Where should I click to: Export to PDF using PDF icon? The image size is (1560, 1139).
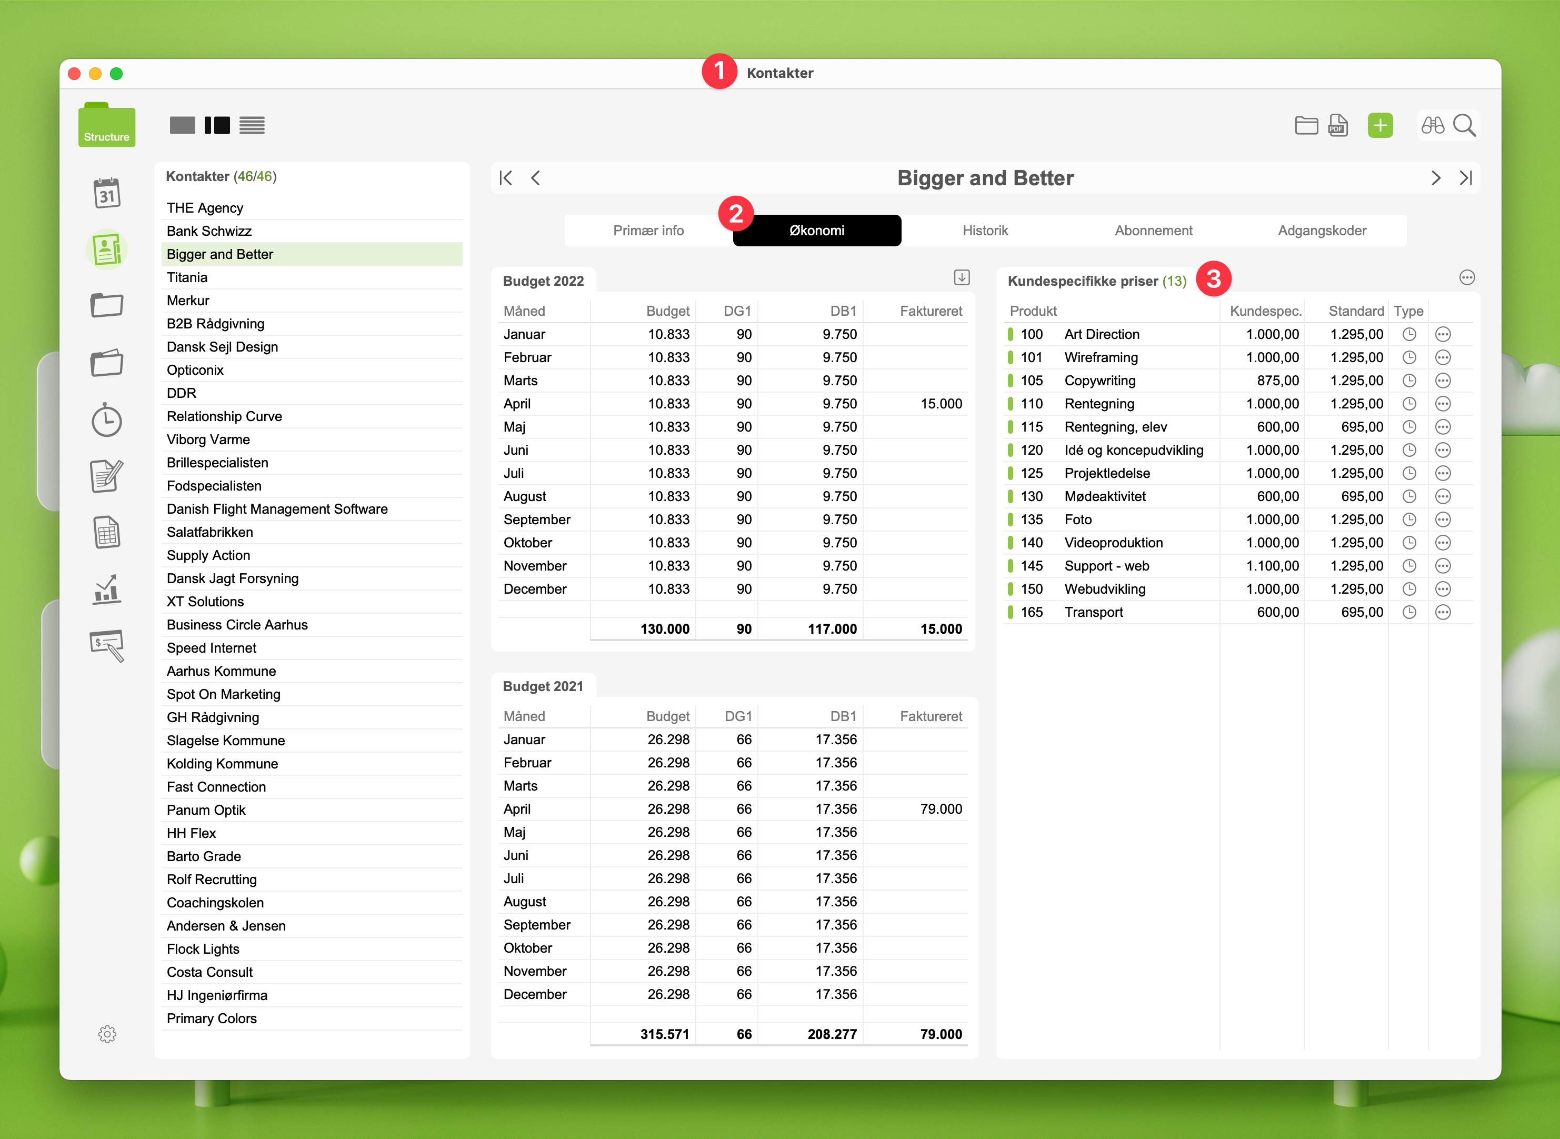[x=1338, y=125]
